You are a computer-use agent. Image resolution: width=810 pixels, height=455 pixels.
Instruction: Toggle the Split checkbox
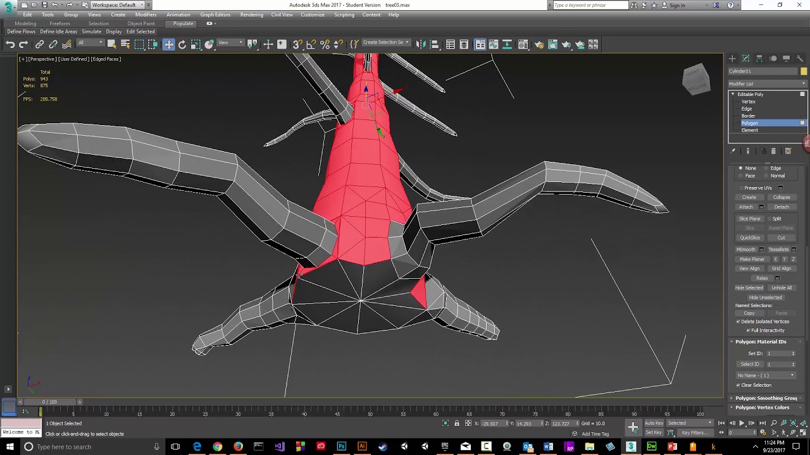pyautogui.click(x=768, y=219)
